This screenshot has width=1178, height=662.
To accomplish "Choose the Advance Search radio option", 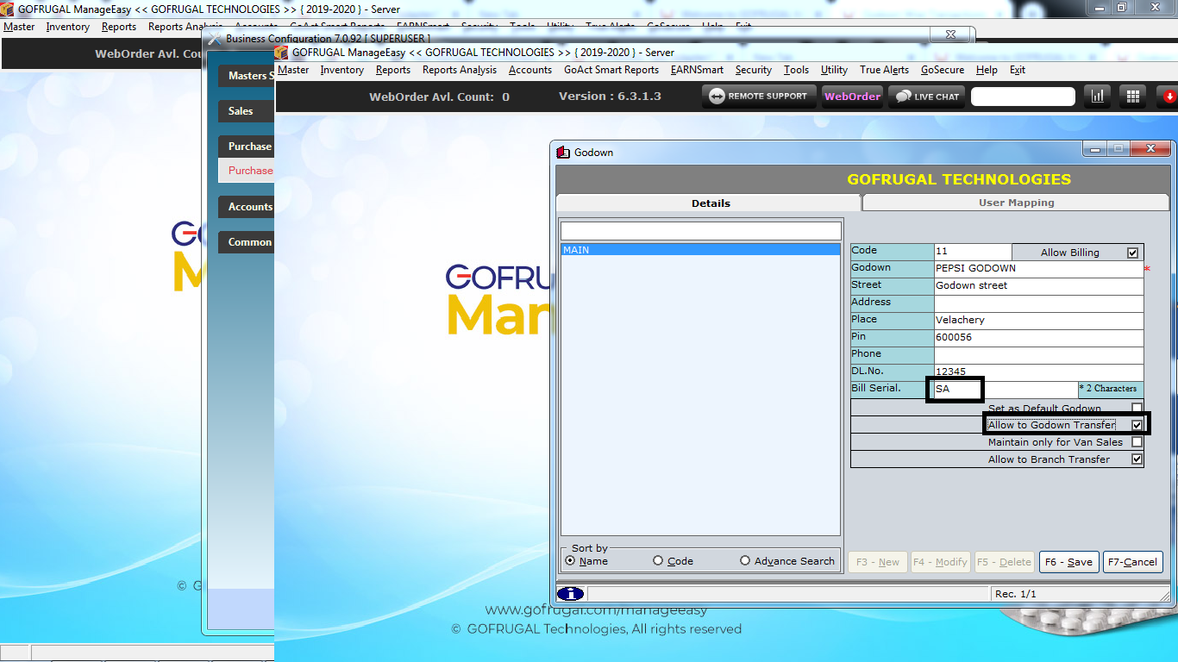I will point(745,561).
